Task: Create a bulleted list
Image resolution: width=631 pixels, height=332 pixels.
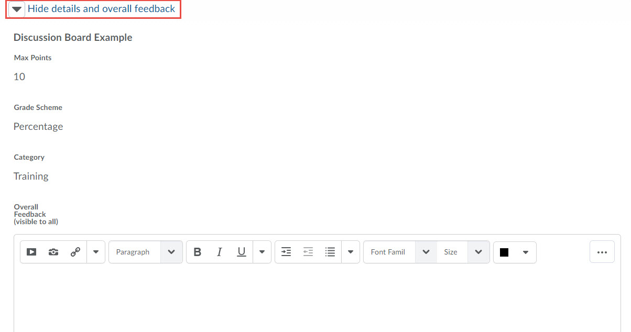Action: (x=330, y=252)
